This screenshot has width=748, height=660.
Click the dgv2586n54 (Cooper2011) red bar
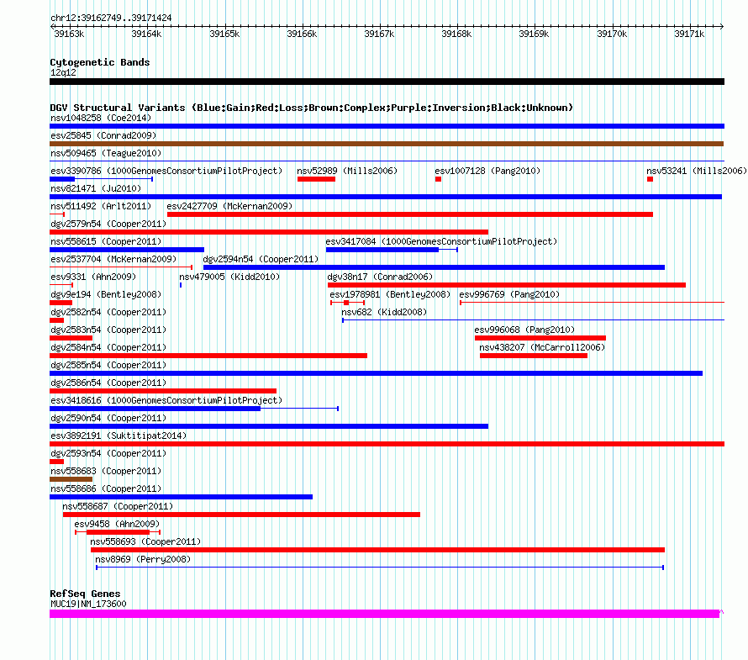(x=163, y=391)
